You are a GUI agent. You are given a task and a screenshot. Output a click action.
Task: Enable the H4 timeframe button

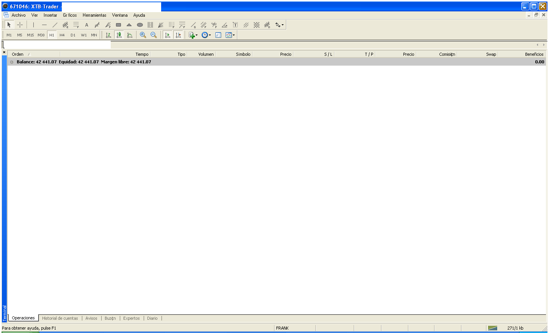(x=62, y=35)
